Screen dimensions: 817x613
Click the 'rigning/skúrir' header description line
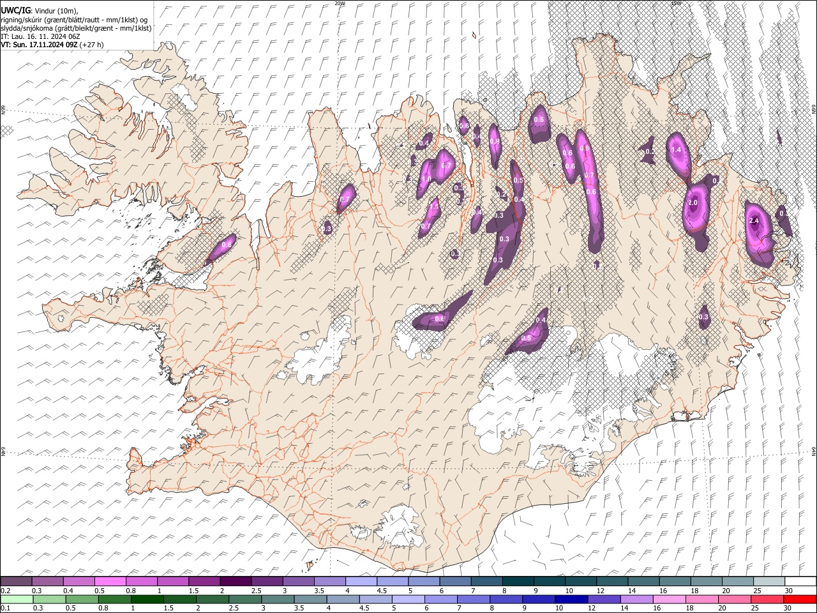click(x=74, y=19)
